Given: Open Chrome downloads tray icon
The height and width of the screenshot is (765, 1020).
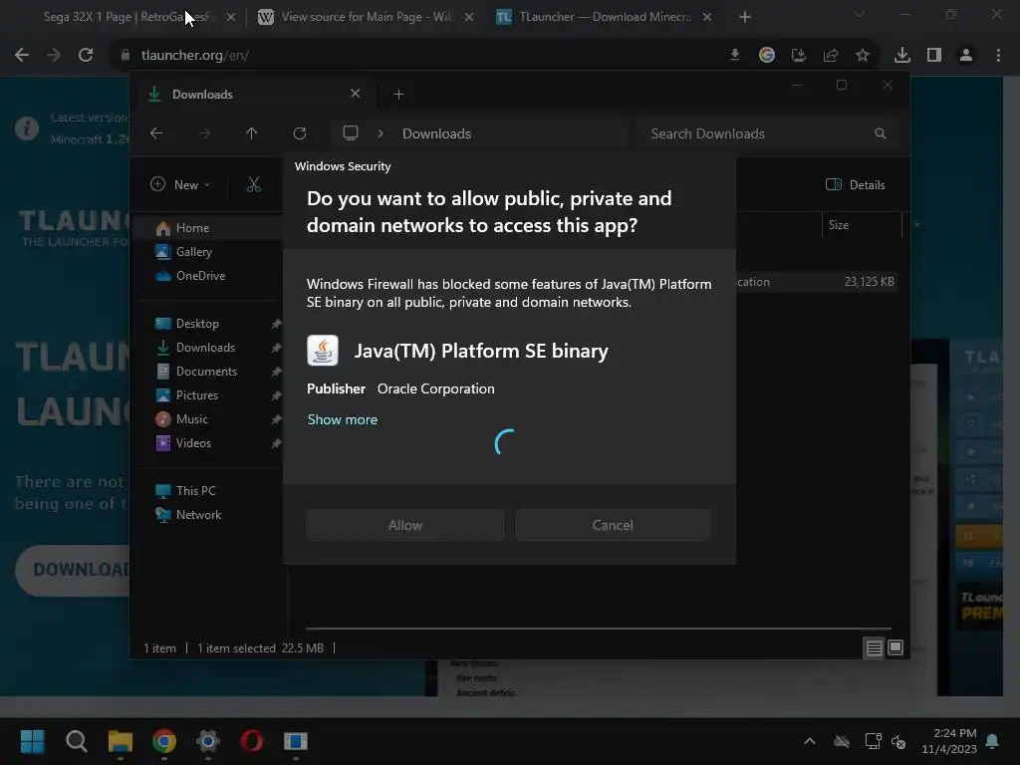Looking at the screenshot, I should (902, 56).
